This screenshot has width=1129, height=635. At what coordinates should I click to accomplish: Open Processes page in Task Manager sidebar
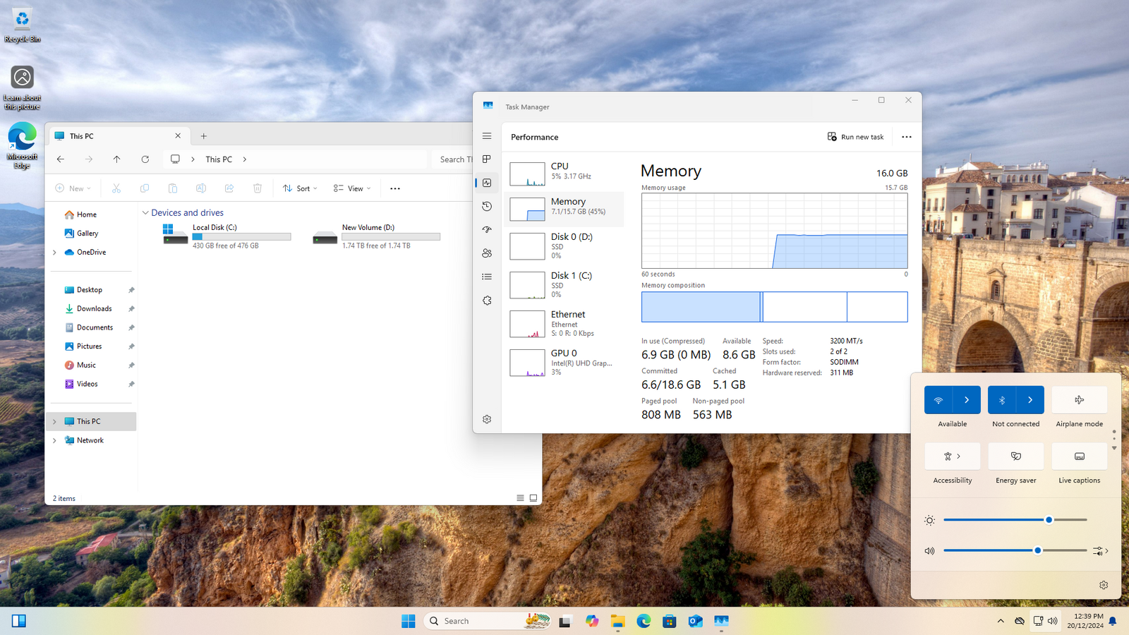point(487,159)
